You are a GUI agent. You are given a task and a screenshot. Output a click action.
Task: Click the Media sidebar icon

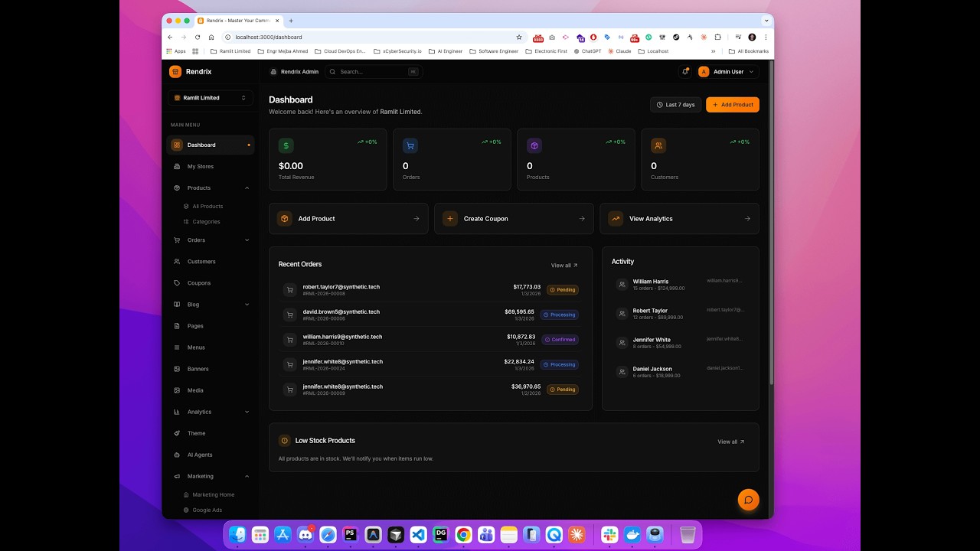point(177,390)
